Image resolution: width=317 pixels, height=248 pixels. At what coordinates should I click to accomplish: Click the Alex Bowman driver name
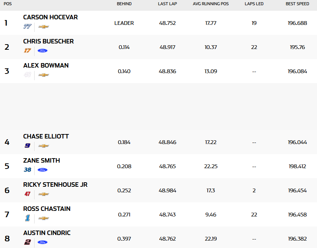(46, 66)
